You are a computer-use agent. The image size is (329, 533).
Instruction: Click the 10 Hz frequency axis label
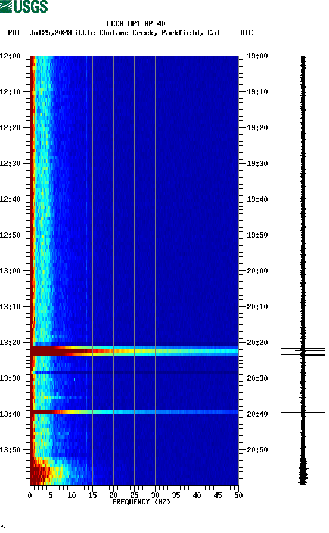tap(72, 495)
